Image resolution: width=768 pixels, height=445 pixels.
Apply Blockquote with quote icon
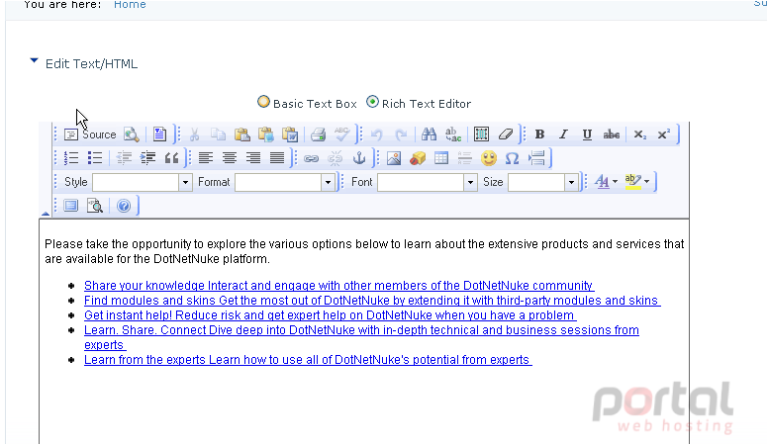(x=171, y=158)
